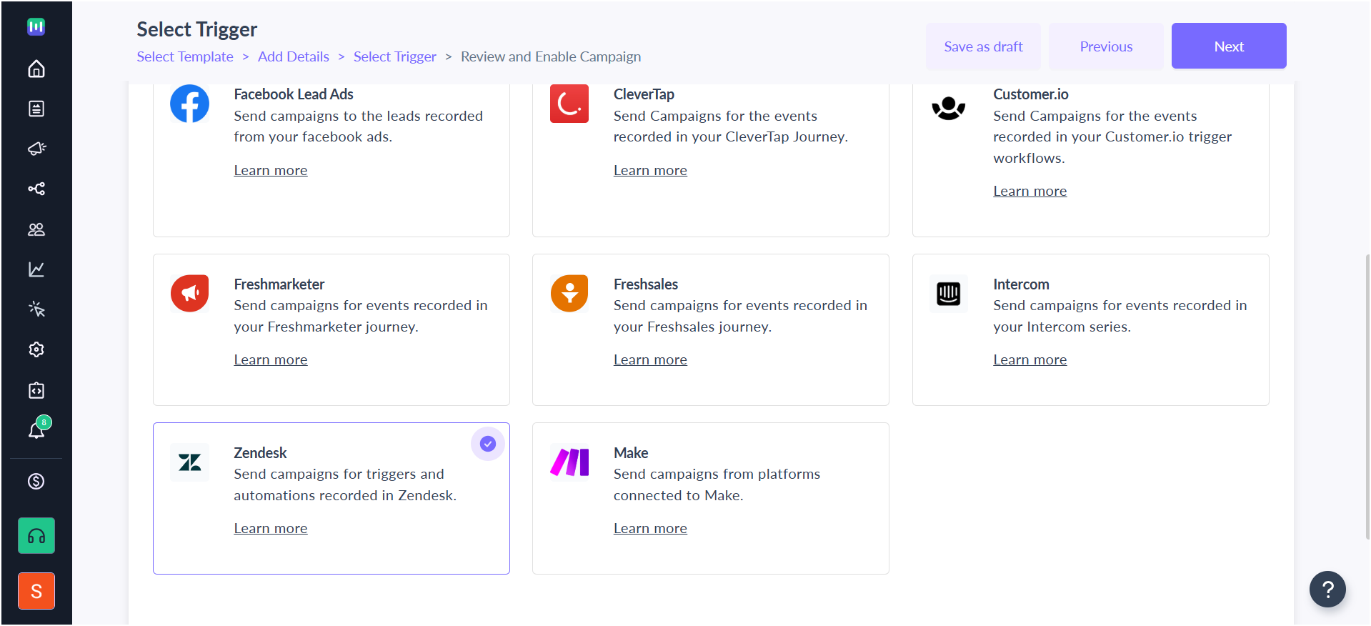
Task: Click the help question mark button
Action: (x=1327, y=590)
